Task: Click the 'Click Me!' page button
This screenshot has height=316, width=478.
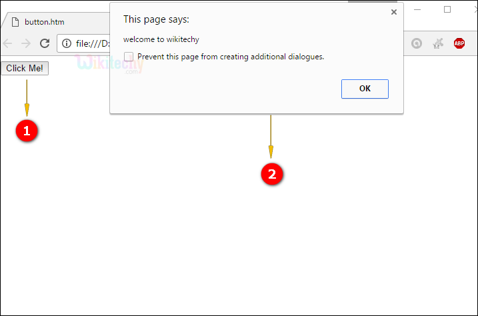Action: point(25,68)
